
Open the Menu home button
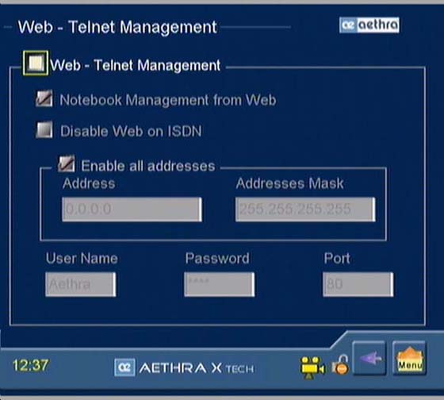coord(409,358)
